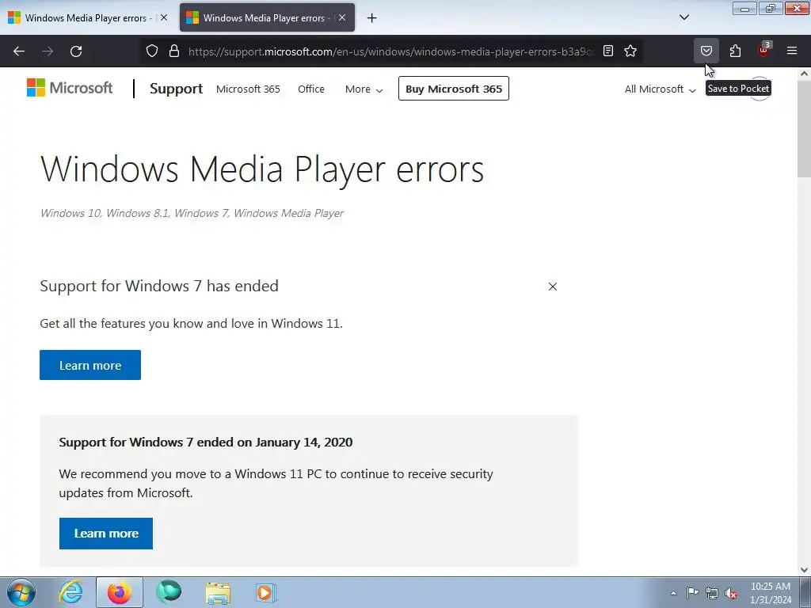This screenshot has height=608, width=811.
Task: Open a new tab
Action: [372, 18]
